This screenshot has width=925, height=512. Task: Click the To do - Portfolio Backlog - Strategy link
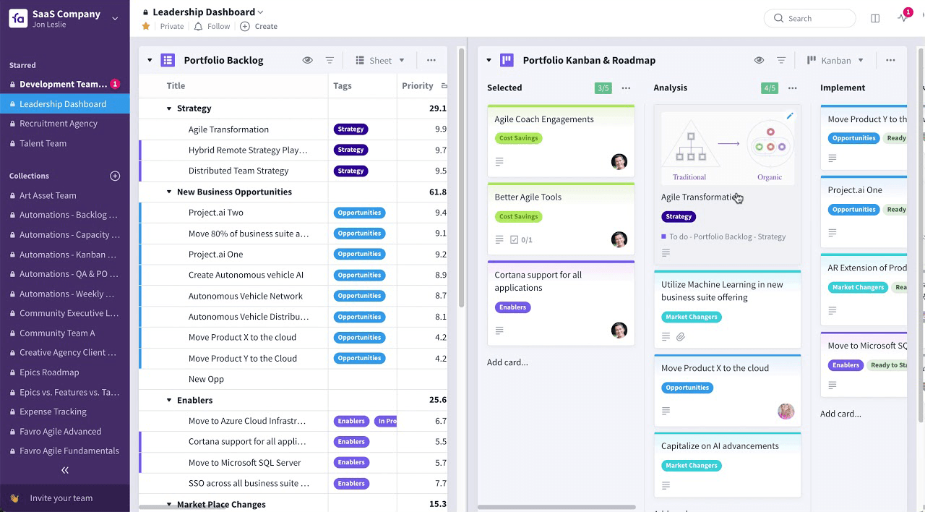tap(727, 236)
